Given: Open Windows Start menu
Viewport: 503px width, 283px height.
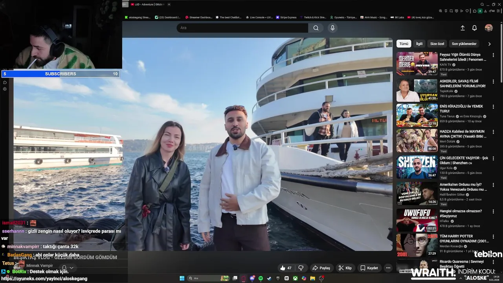Looking at the screenshot, I should pyautogui.click(x=182, y=278).
